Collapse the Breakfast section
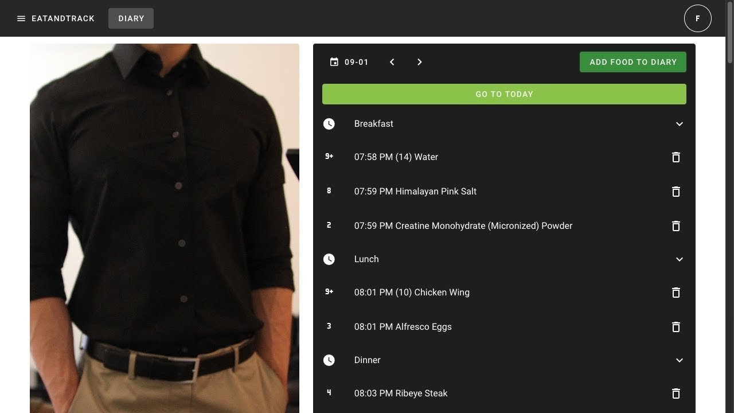734x413 pixels. click(x=679, y=124)
